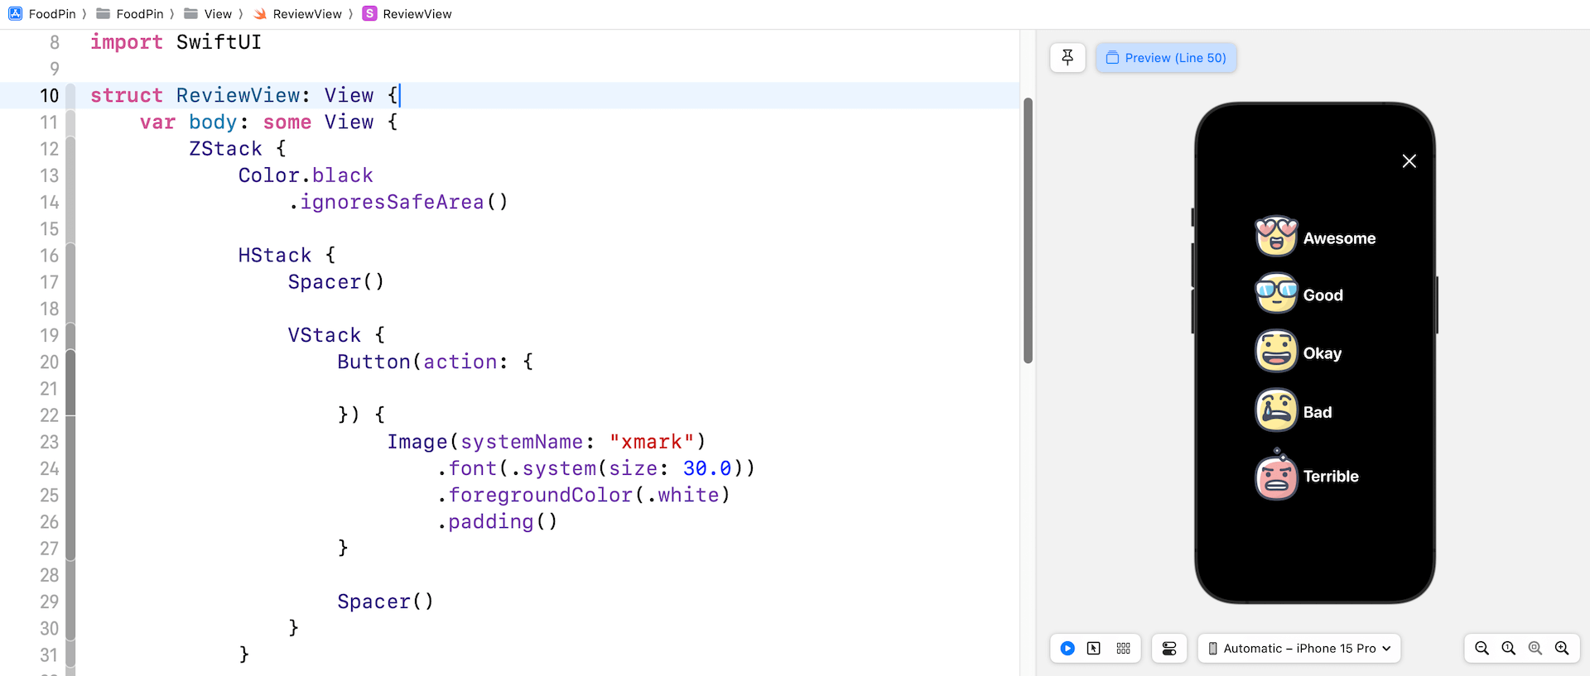Viewport: 1590px width, 676px height.
Task: Zoom in the preview canvas
Action: click(x=1562, y=649)
